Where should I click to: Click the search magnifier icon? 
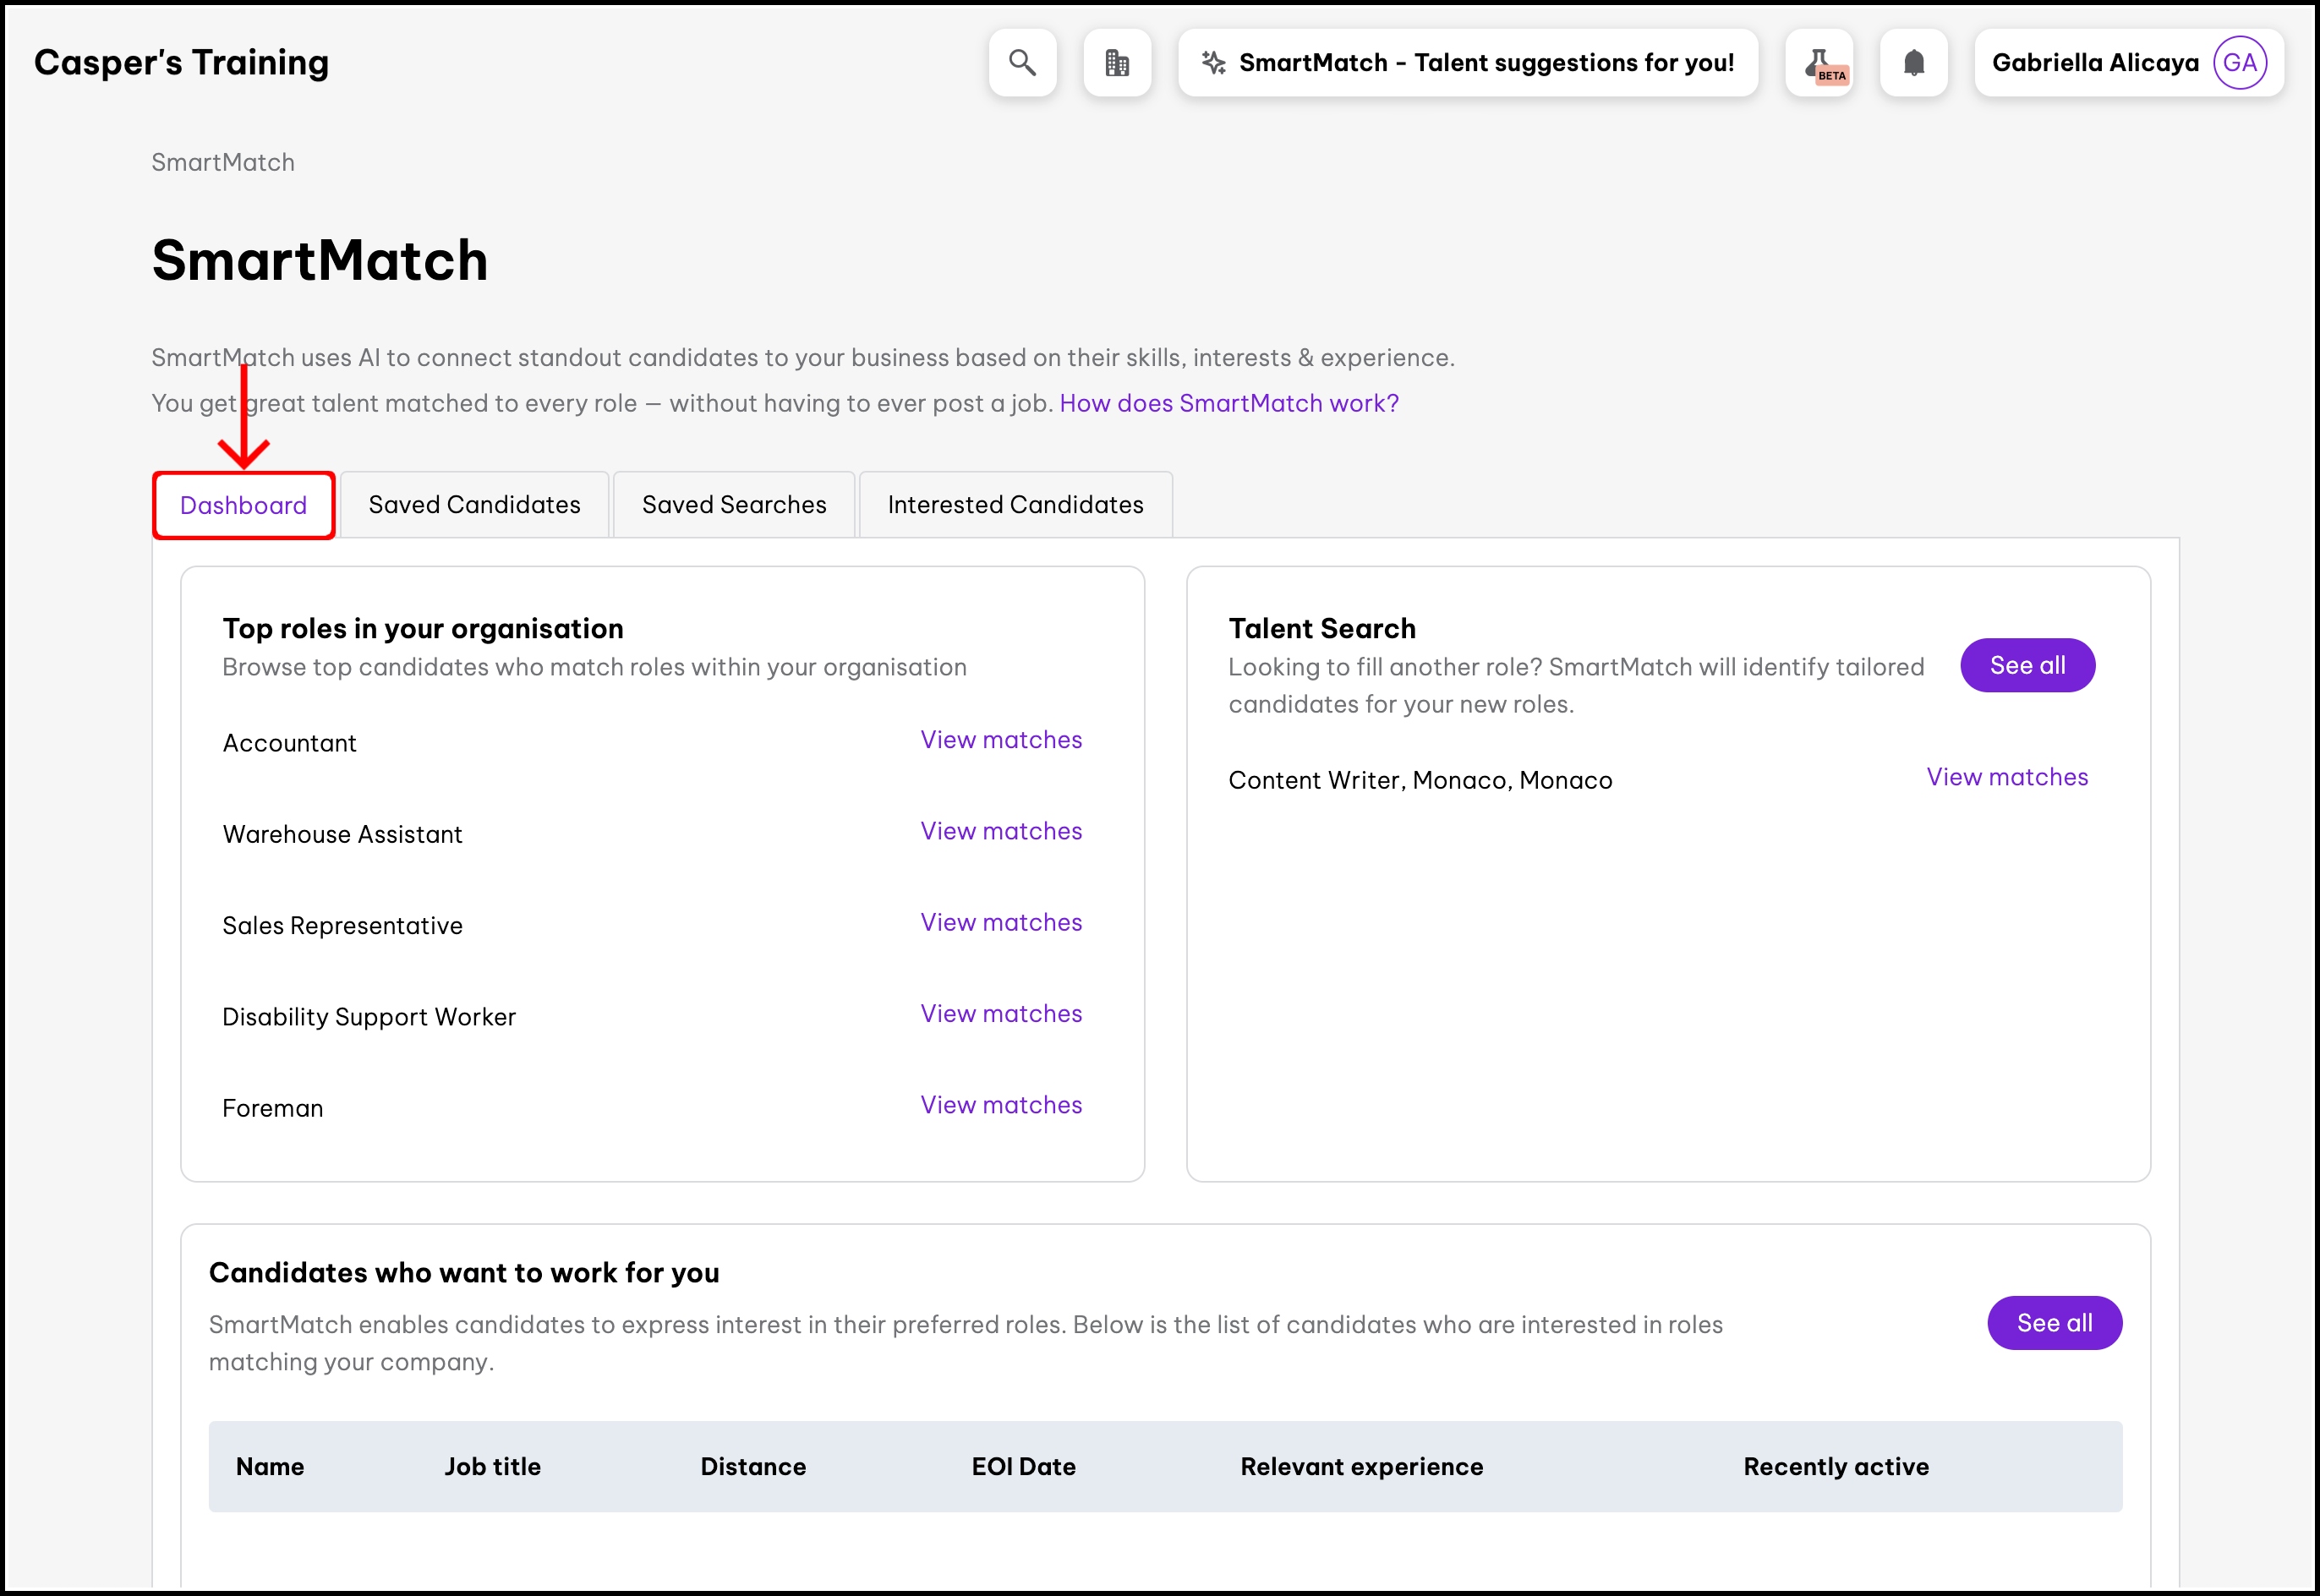point(1022,63)
